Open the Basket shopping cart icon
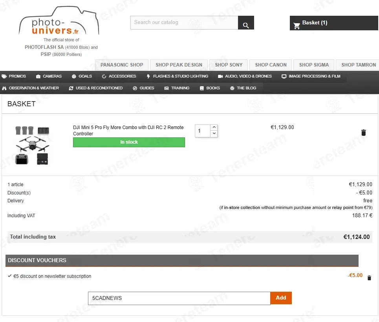Viewport: 379px width, 322px height. [x=297, y=26]
